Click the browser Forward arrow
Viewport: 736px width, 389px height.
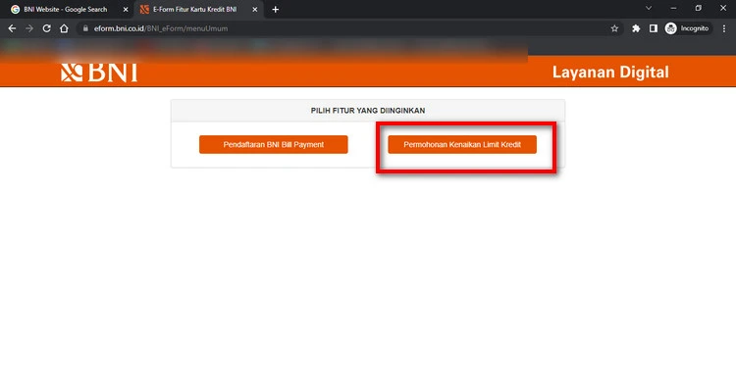coord(29,28)
